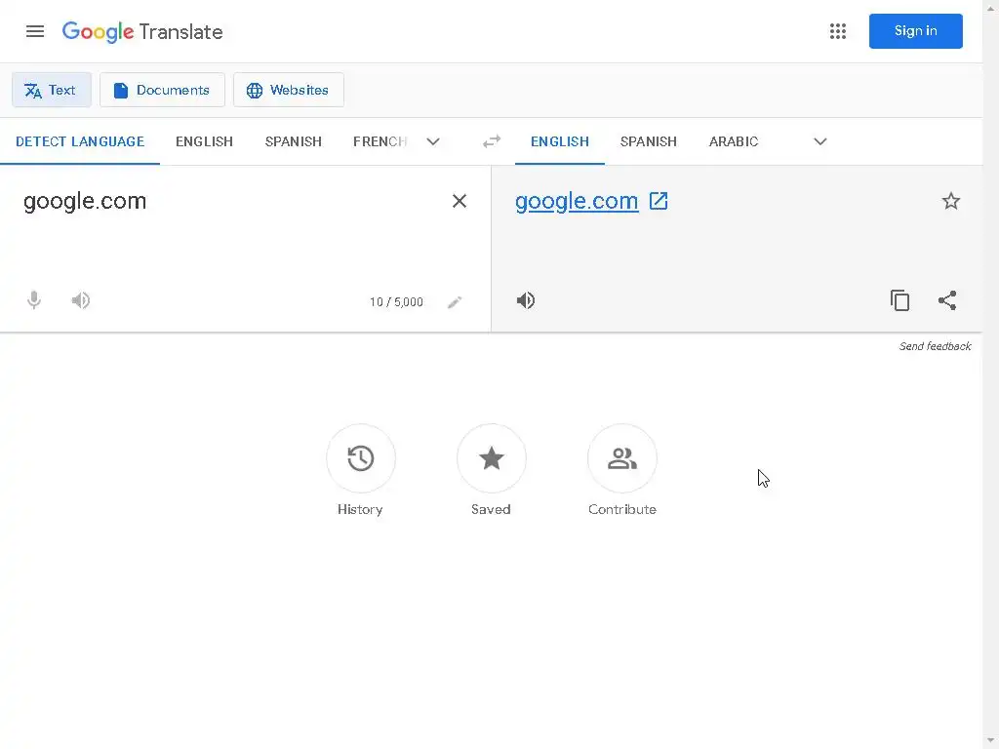This screenshot has height=749, width=999.
Task: Select English as target language
Action: [x=559, y=141]
